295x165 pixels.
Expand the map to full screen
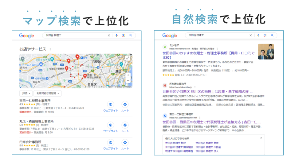pyautogui.click(x=128, y=58)
